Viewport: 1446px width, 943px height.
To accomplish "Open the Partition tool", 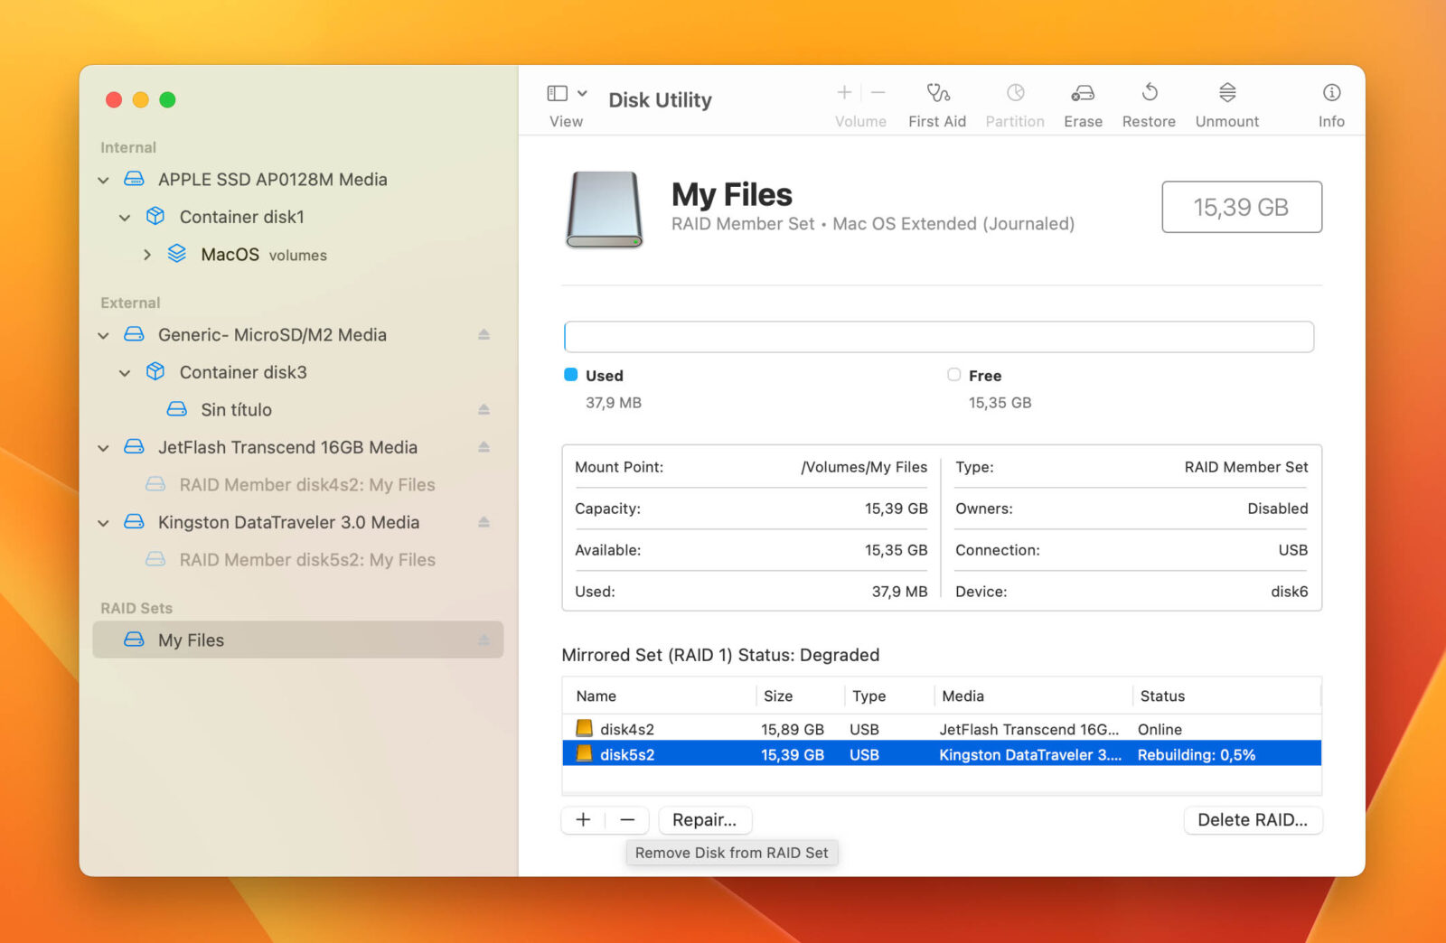I will [x=1015, y=101].
